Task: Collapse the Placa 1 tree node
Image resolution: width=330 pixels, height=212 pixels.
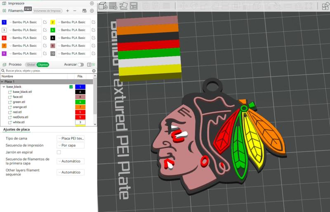Action: (2, 82)
